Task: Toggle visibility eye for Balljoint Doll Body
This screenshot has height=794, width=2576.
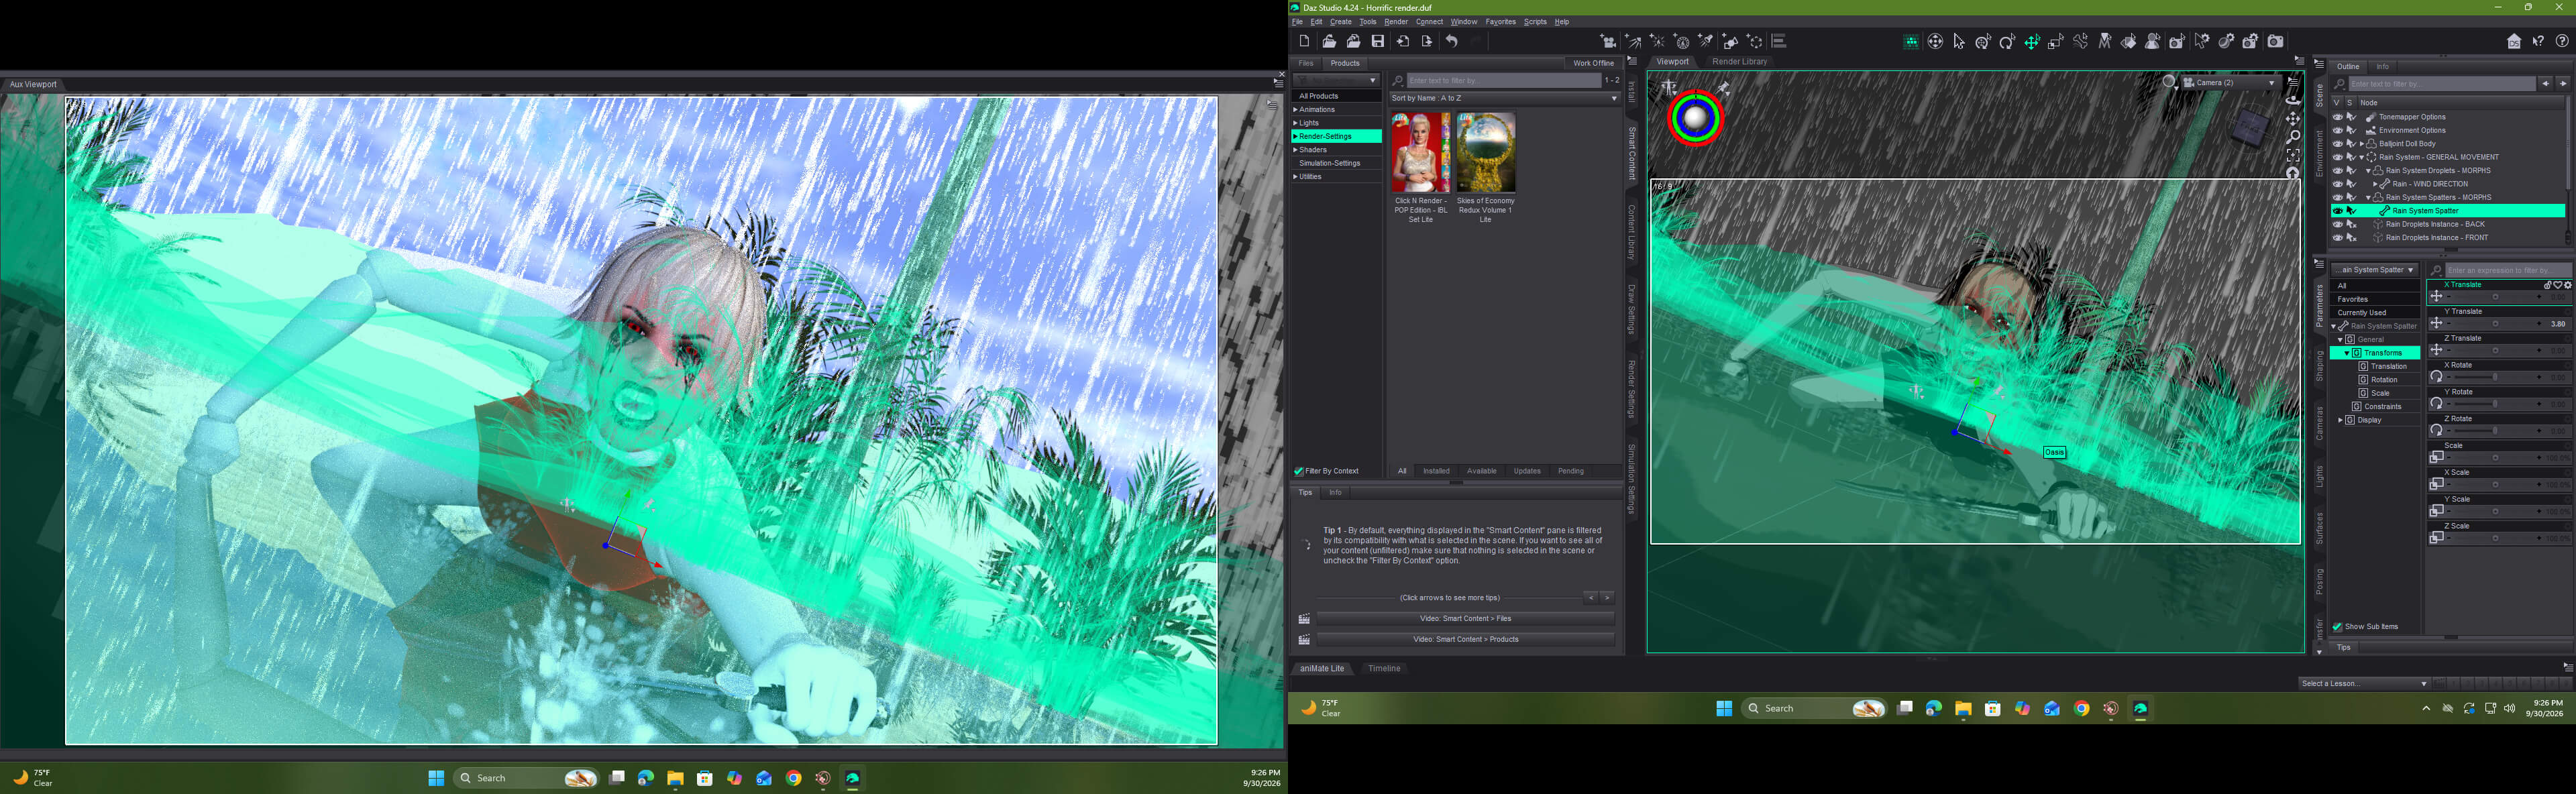Action: point(2337,143)
